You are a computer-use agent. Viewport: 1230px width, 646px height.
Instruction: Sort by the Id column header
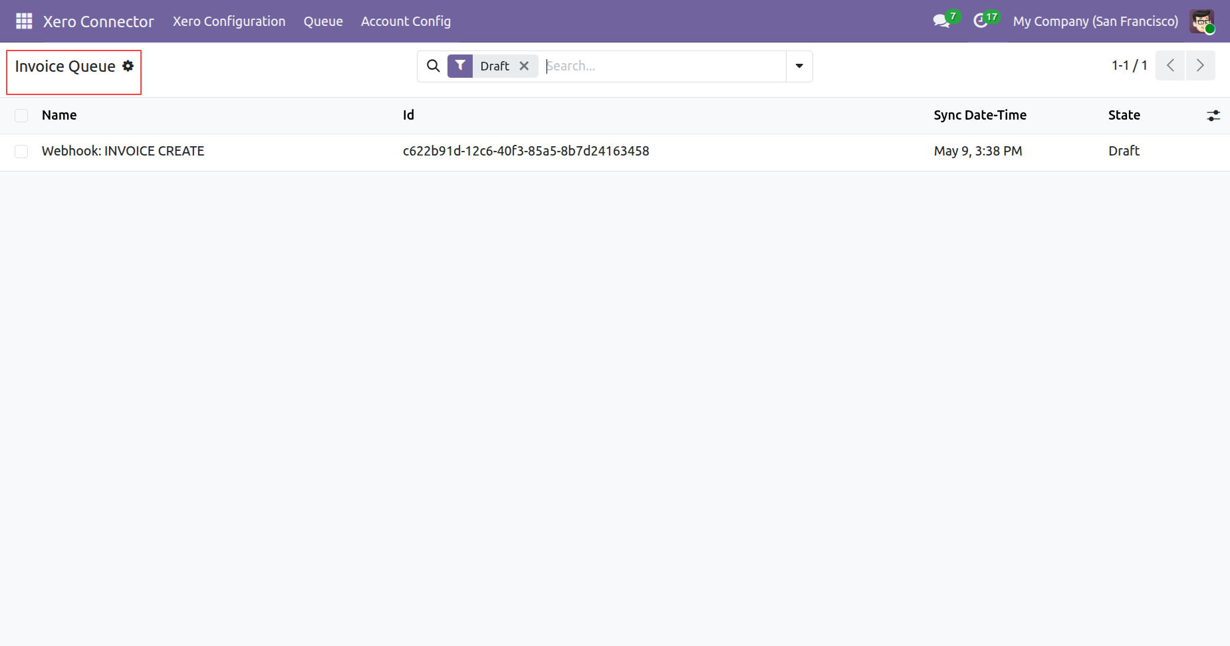point(408,115)
